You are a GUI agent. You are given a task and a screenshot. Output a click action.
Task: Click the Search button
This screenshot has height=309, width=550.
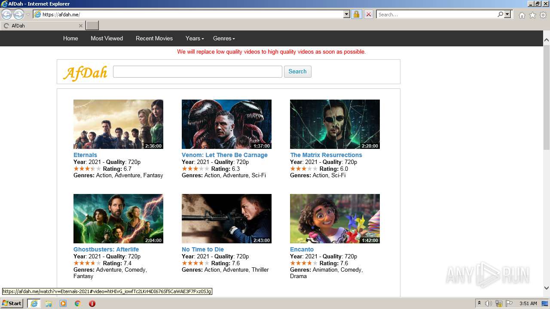coord(297,72)
